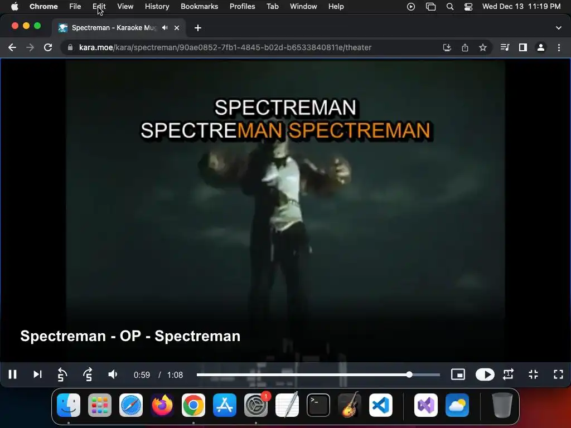Launch GarageBand from the Dock

(349, 405)
